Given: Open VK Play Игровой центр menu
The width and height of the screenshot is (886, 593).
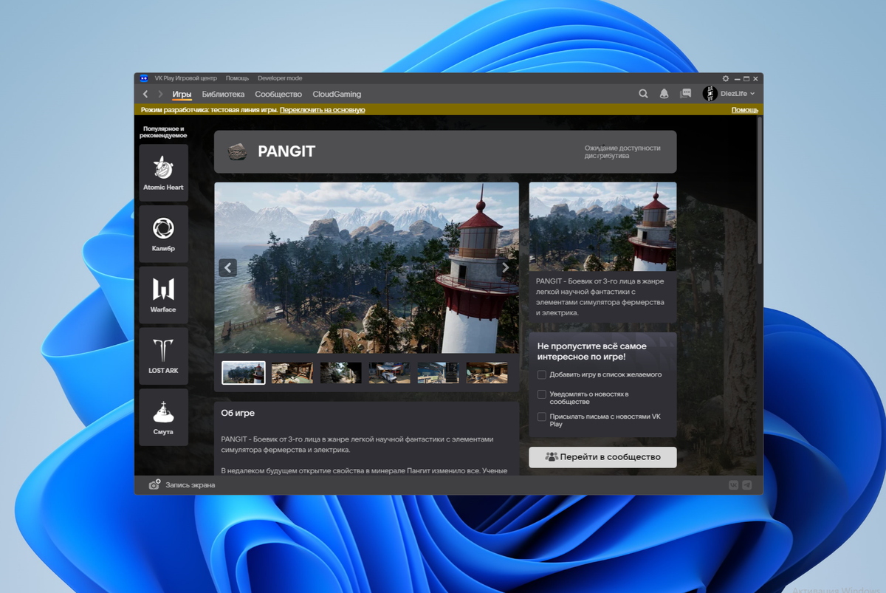Looking at the screenshot, I should pos(185,78).
